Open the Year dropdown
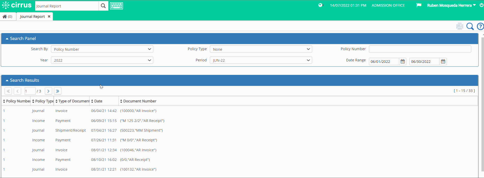Viewport: 484px width, 178px height. point(102,60)
